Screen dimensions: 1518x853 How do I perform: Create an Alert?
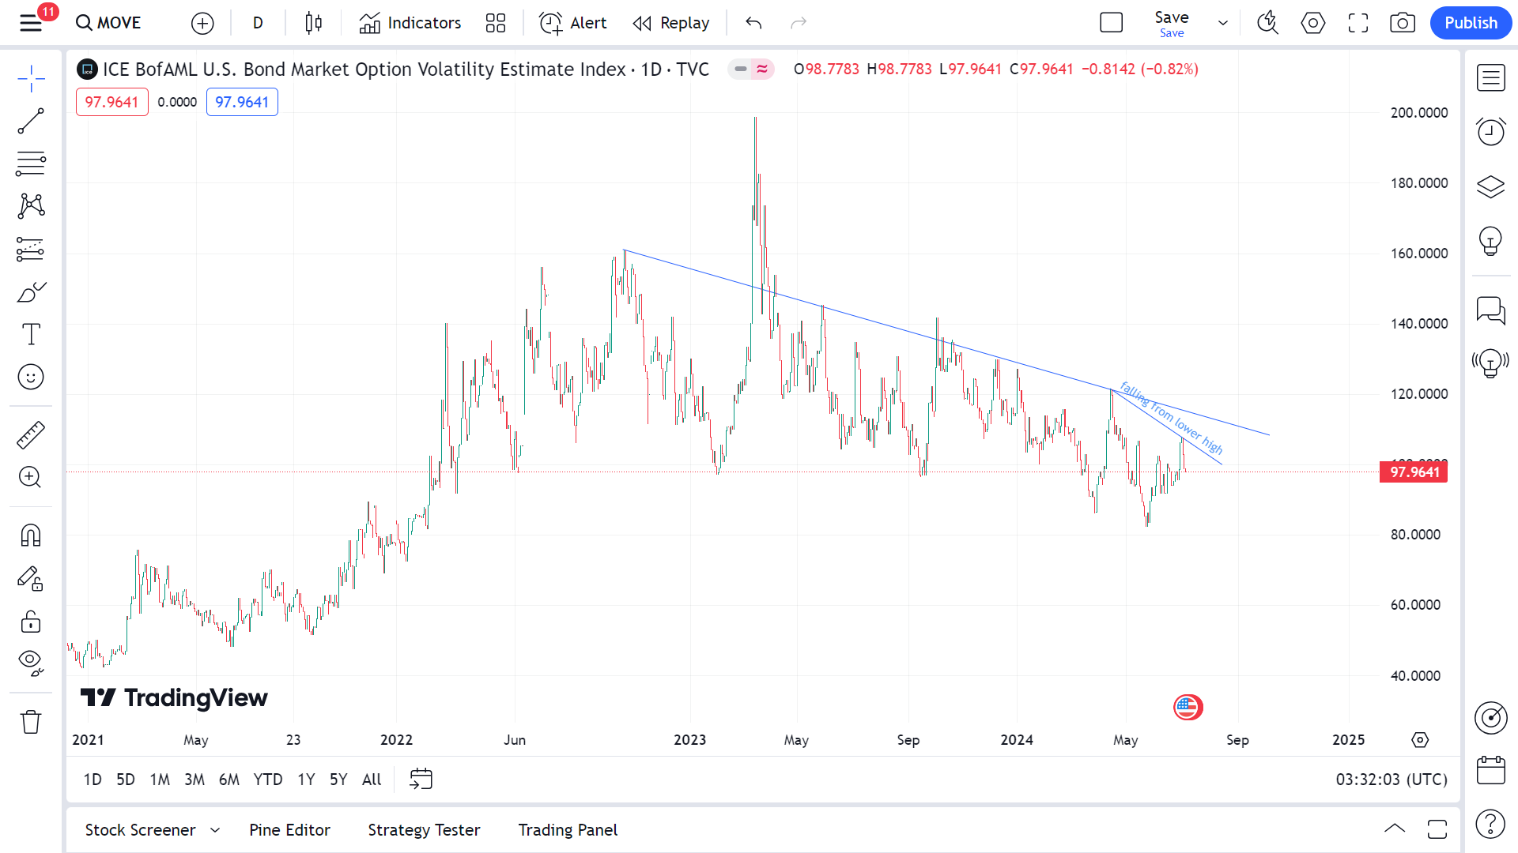tap(572, 23)
